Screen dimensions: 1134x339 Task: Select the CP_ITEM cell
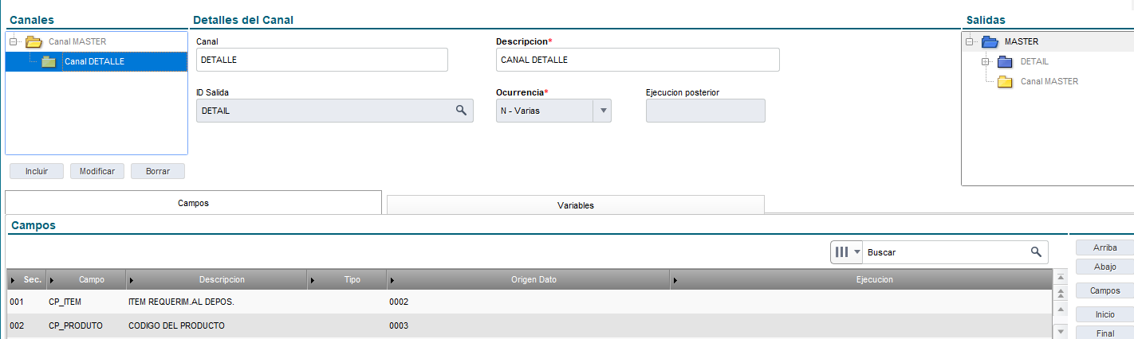87,302
